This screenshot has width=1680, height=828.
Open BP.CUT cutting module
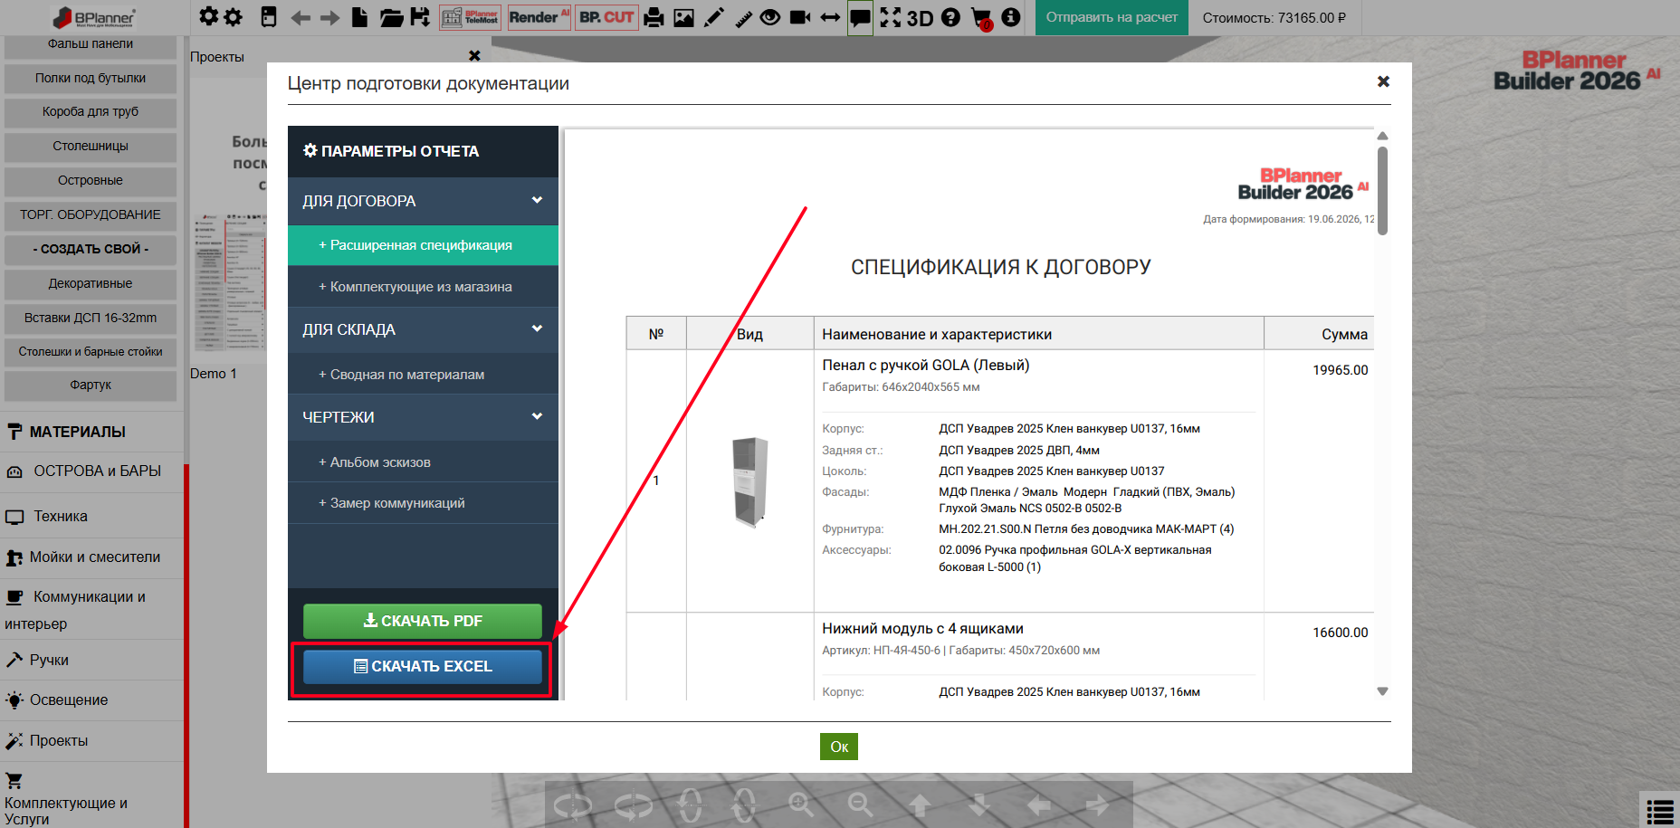click(606, 17)
